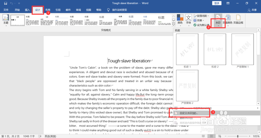Click the Undo arrow icon
This screenshot has width=261, height=138.
(x=11, y=3)
